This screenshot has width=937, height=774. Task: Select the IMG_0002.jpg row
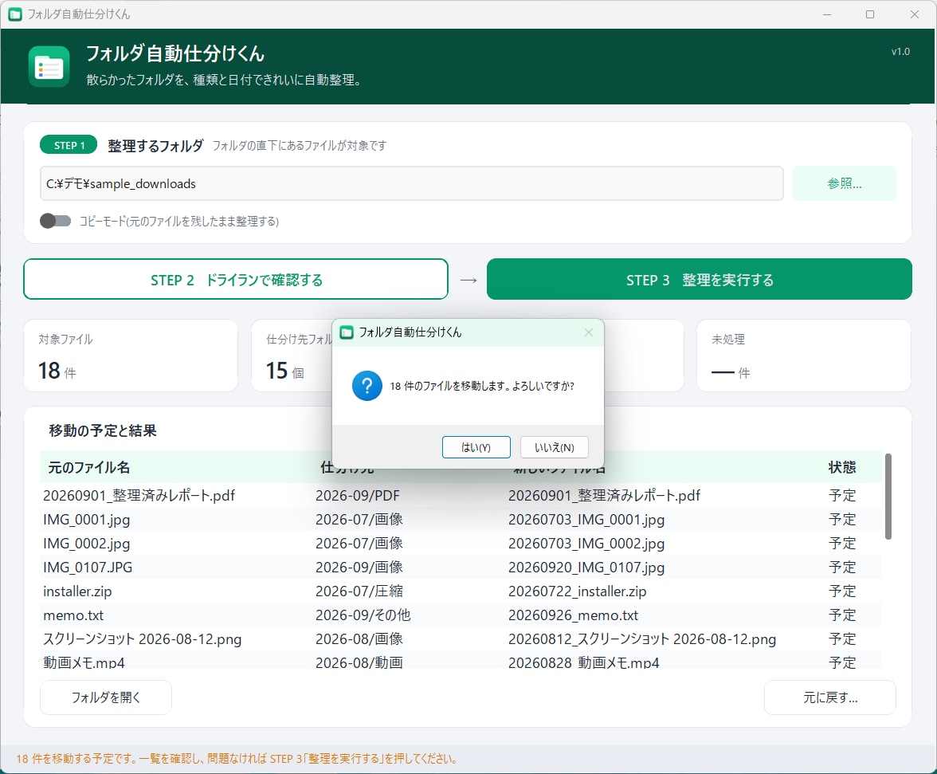click(461, 544)
